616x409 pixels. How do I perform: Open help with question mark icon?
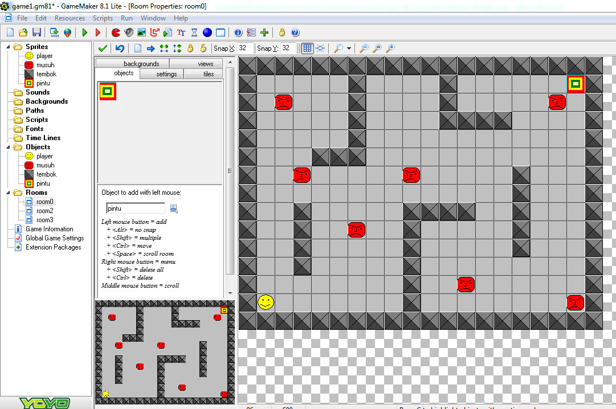[x=295, y=32]
